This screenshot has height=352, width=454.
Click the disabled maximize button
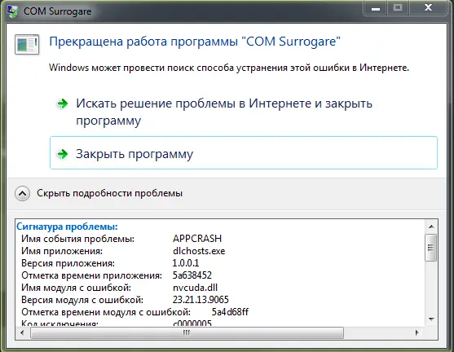(399, 7)
